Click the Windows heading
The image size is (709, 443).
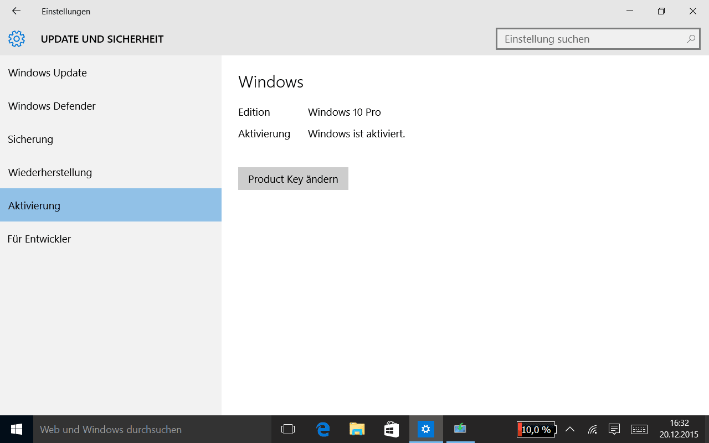coord(271,82)
